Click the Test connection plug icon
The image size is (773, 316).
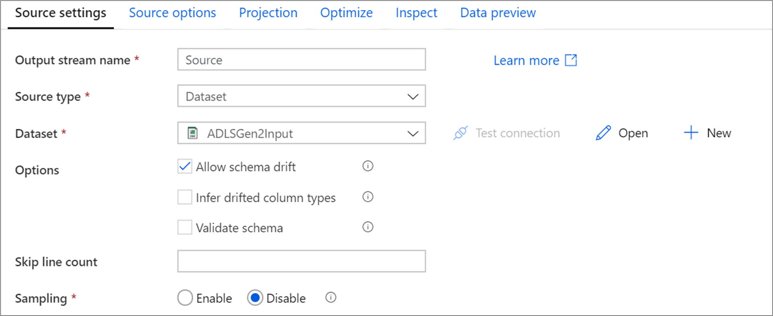tap(461, 133)
